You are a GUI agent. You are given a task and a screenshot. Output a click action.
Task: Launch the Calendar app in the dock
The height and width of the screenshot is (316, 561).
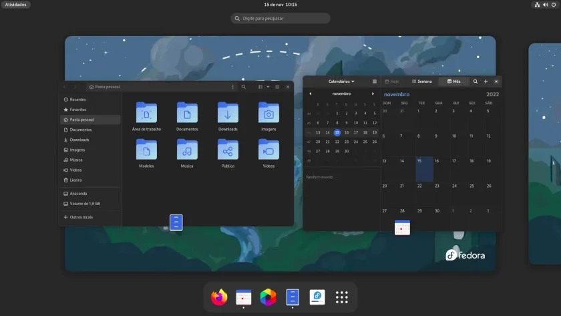[x=244, y=297]
